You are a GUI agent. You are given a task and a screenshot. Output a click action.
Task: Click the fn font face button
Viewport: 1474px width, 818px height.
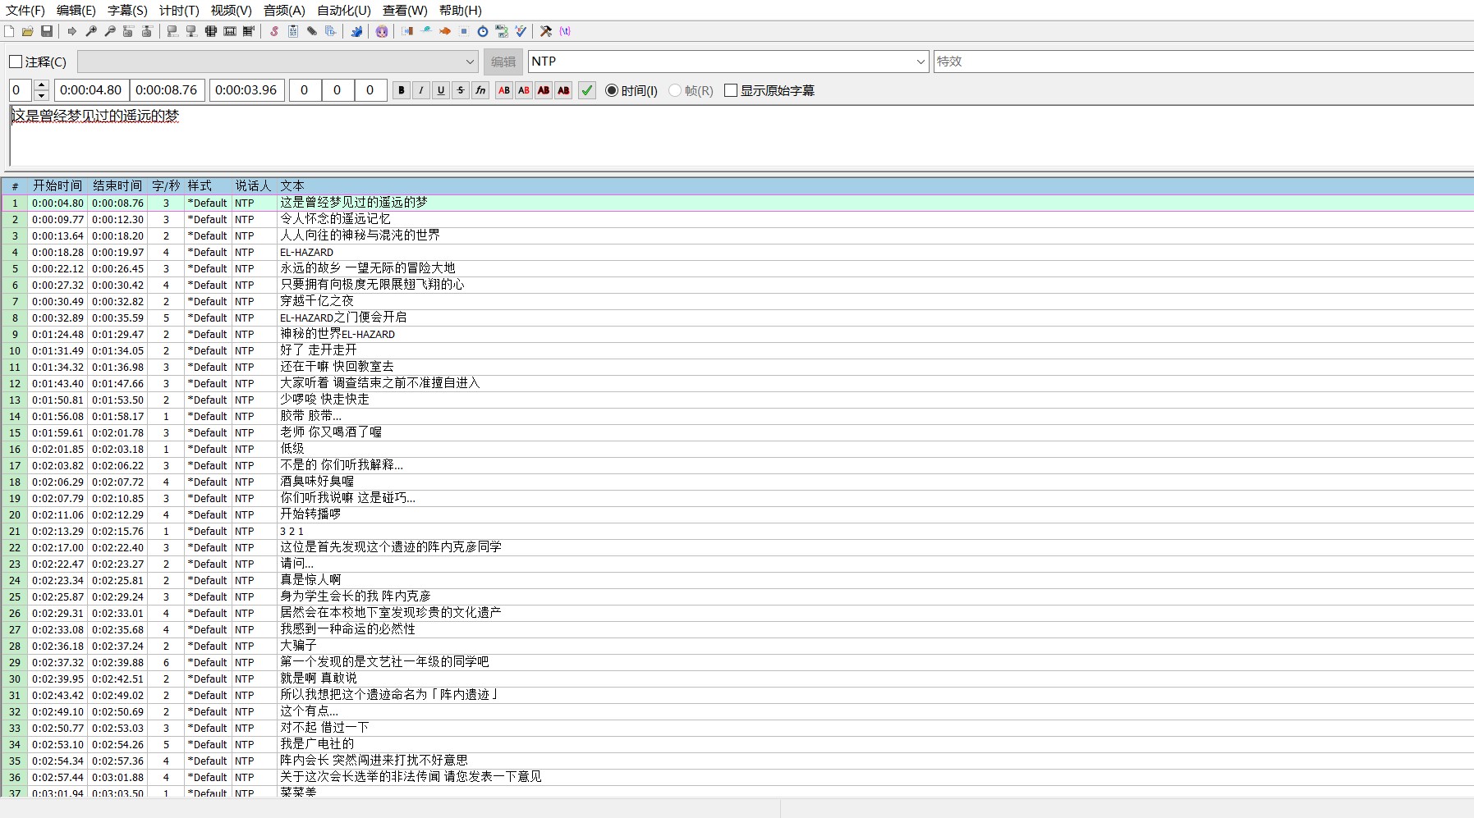pos(480,90)
